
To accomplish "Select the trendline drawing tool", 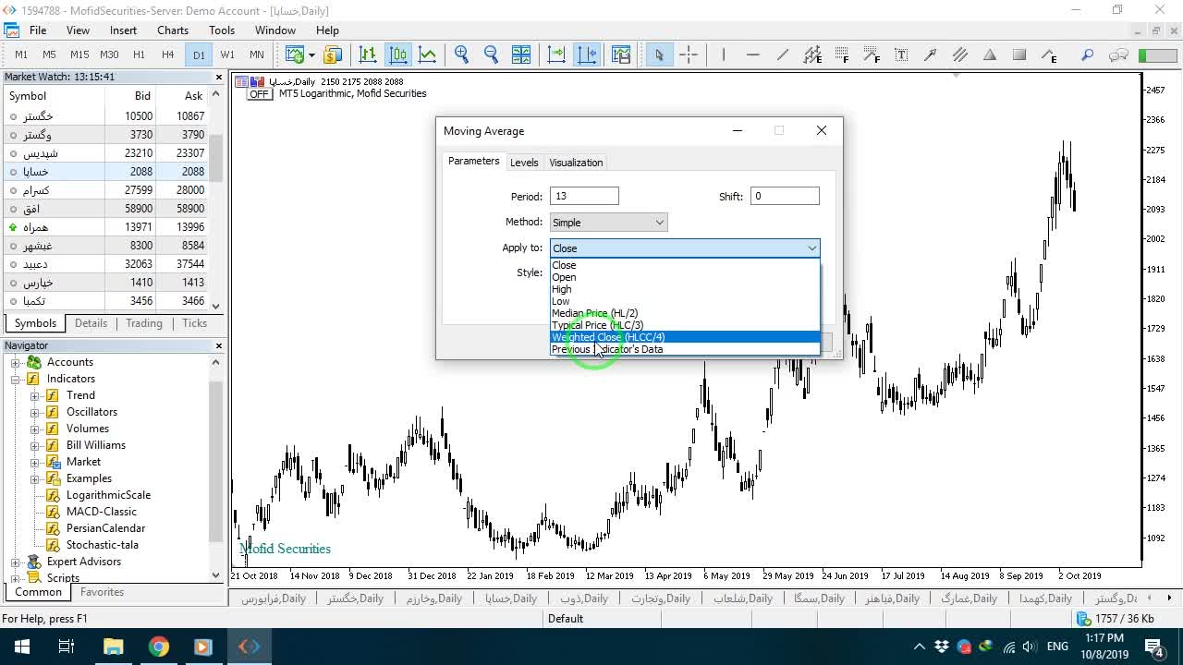I will click(x=783, y=54).
